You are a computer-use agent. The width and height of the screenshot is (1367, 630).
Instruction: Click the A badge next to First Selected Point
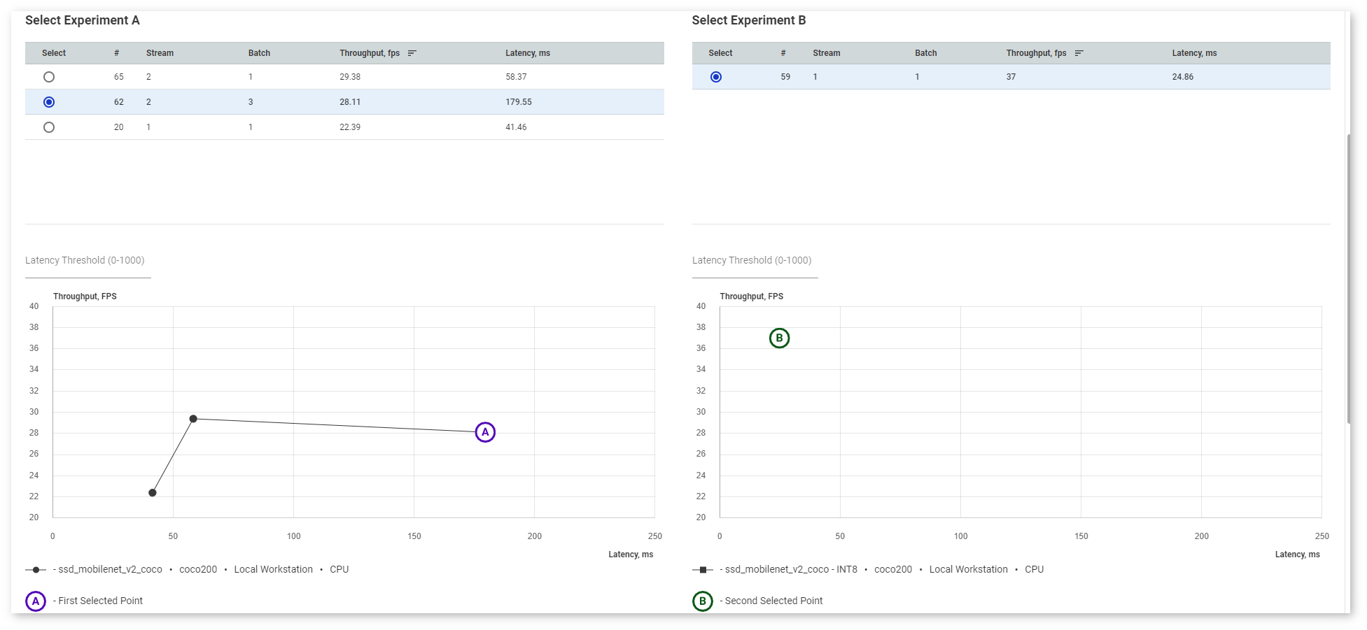[36, 601]
